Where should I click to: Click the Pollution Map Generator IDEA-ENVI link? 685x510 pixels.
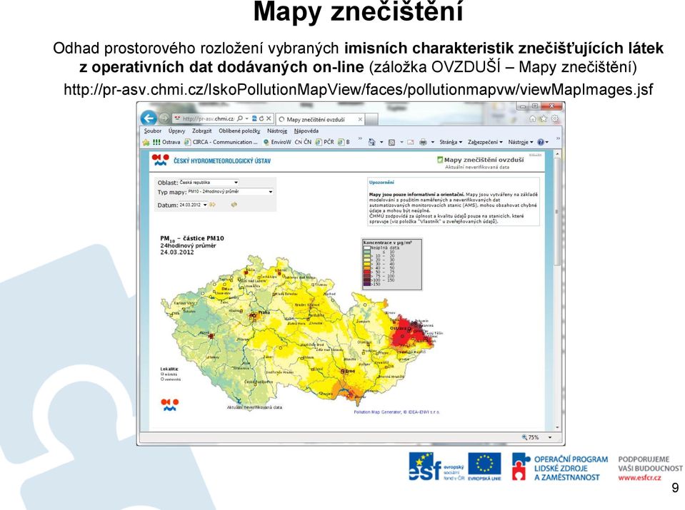click(396, 412)
